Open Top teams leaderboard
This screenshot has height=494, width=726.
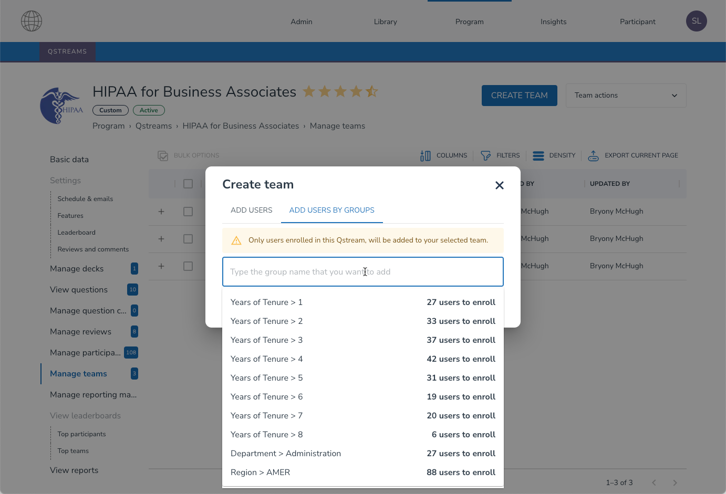pyautogui.click(x=73, y=451)
